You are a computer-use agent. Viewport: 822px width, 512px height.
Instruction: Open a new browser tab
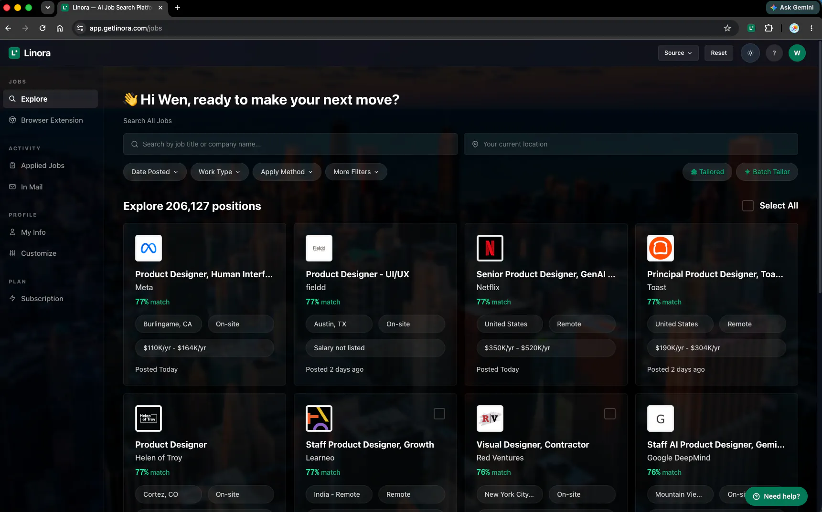click(178, 8)
